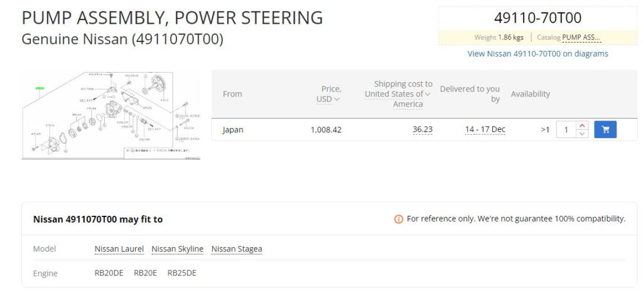Click the 36.23 shipping cost value
Image resolution: width=643 pixels, height=293 pixels.
click(422, 130)
